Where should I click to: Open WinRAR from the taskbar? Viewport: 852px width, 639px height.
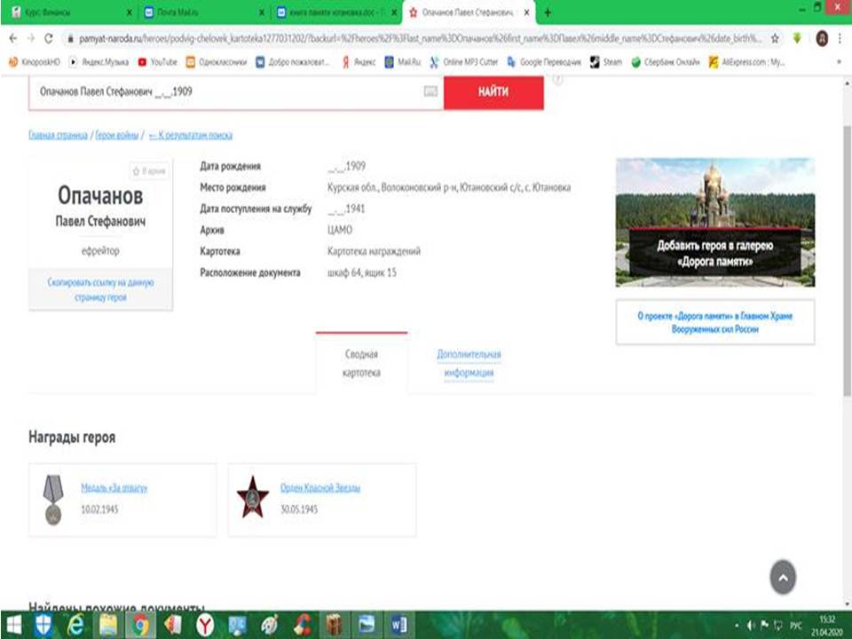pos(335,625)
